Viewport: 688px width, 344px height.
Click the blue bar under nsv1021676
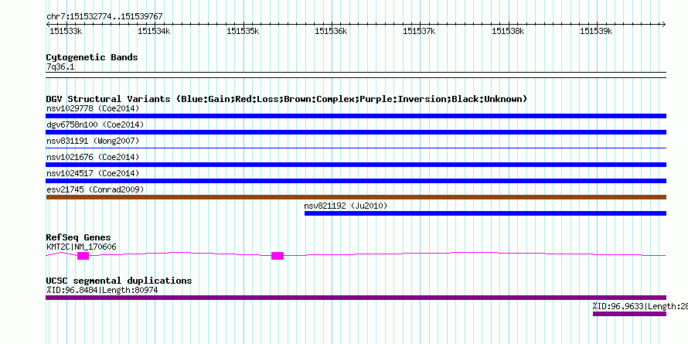[x=356, y=165]
